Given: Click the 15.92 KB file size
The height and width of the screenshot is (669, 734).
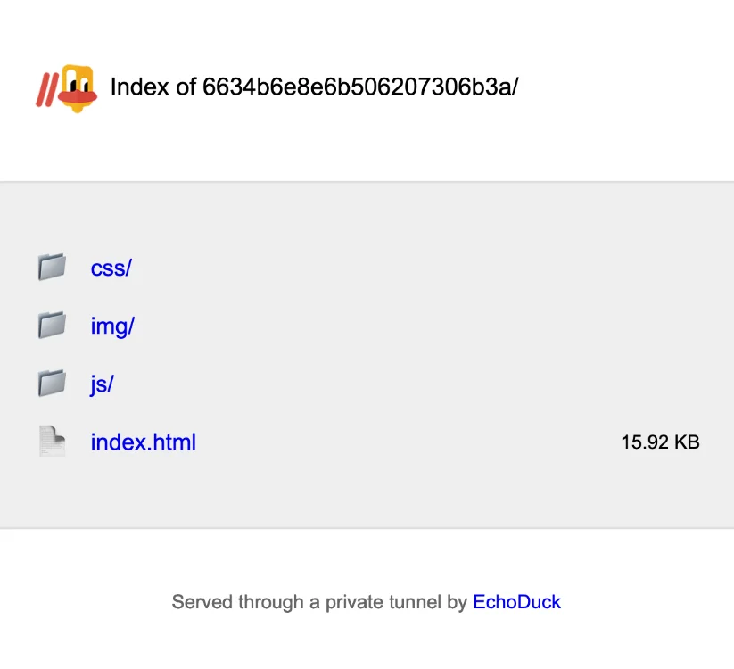Looking at the screenshot, I should click(660, 442).
